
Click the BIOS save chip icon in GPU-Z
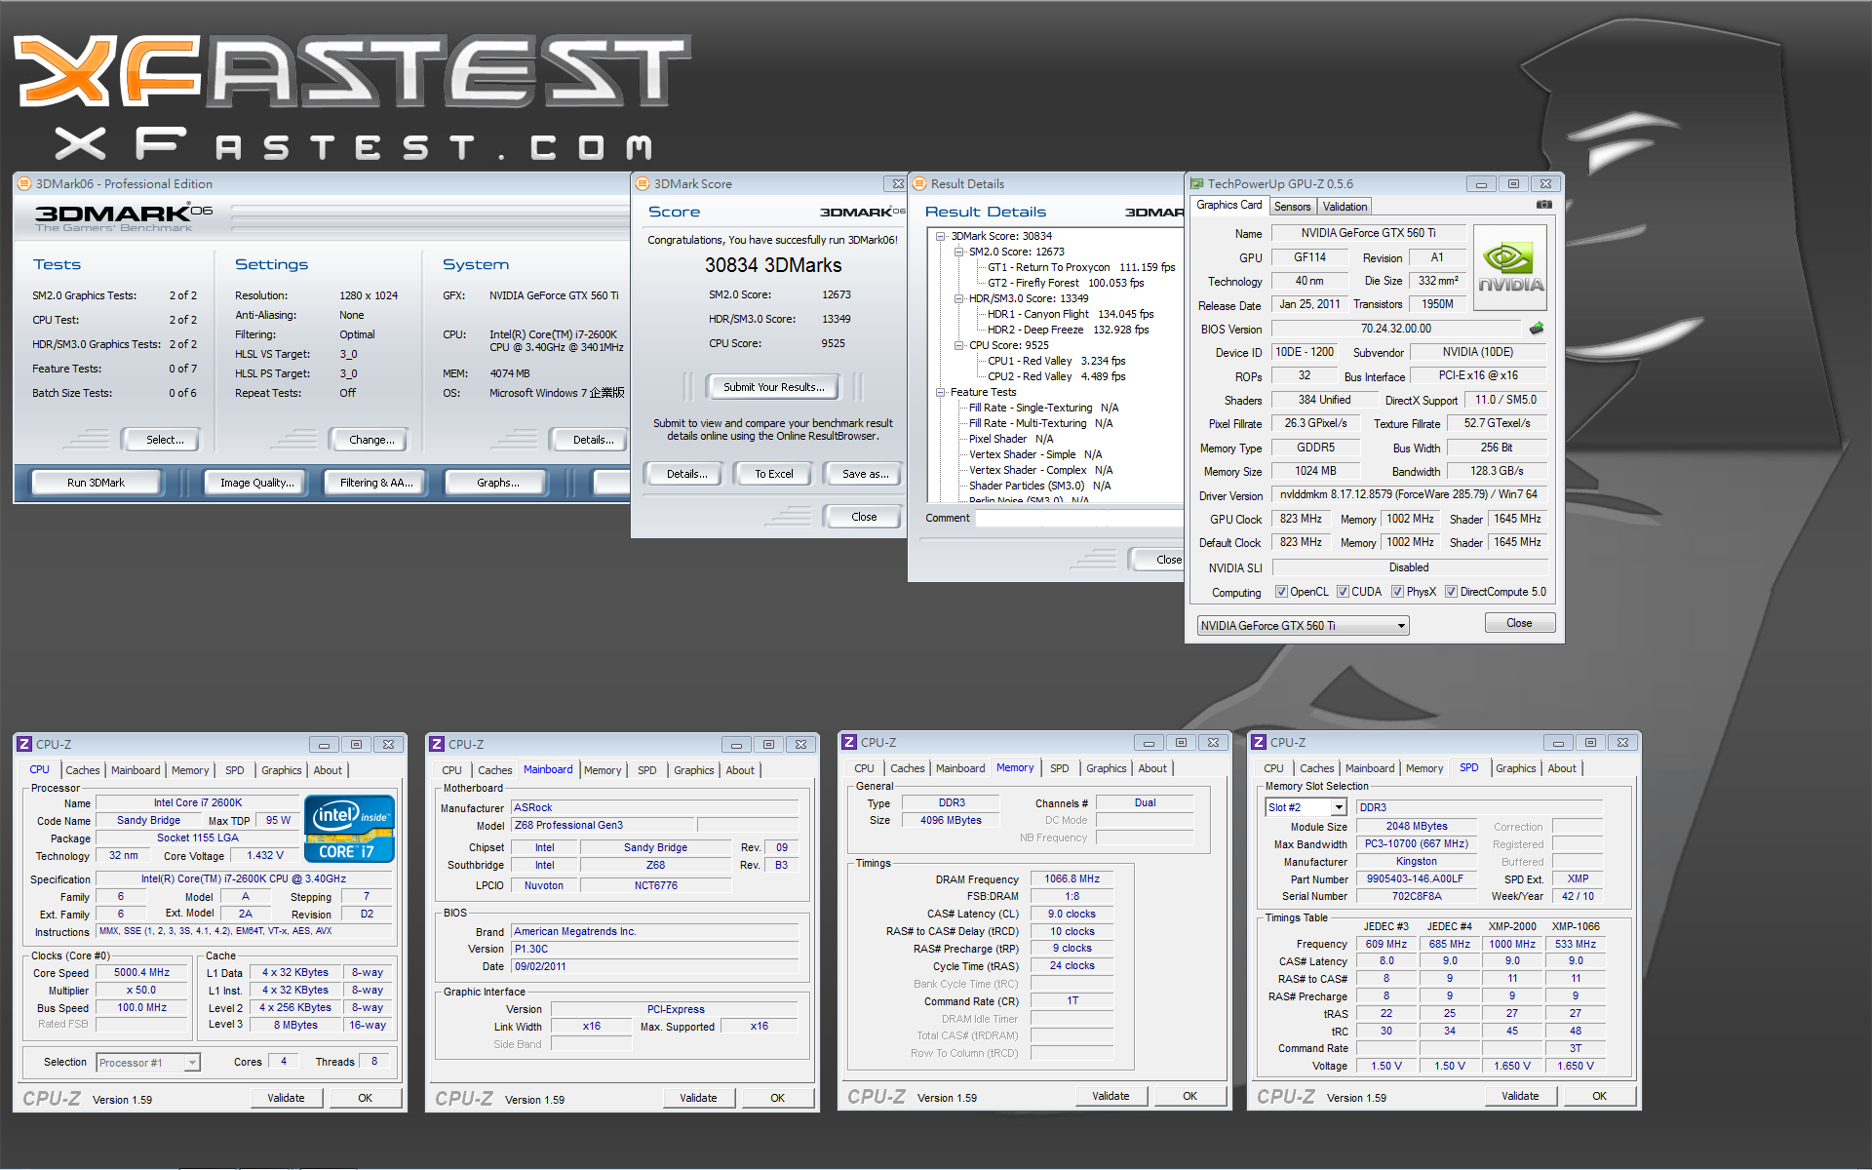point(1538,329)
